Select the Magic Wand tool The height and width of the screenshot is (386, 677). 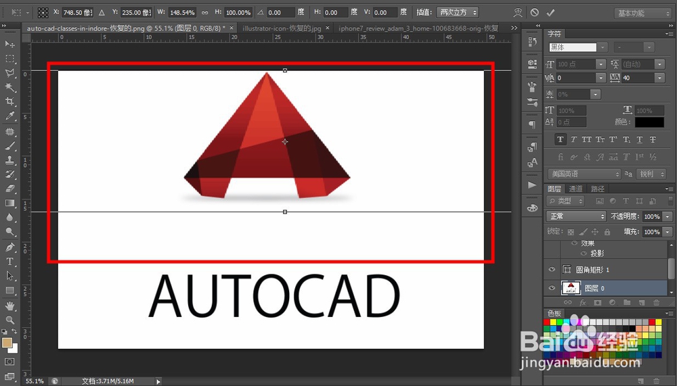(9, 87)
